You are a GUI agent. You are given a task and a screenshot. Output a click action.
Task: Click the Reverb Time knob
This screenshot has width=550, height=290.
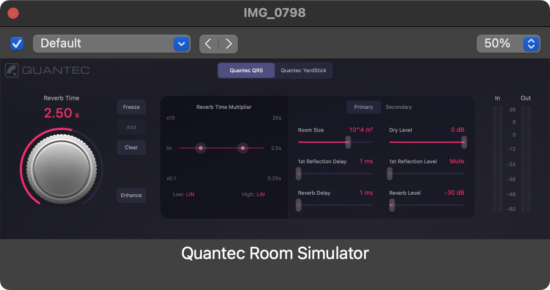pyautogui.click(x=58, y=168)
